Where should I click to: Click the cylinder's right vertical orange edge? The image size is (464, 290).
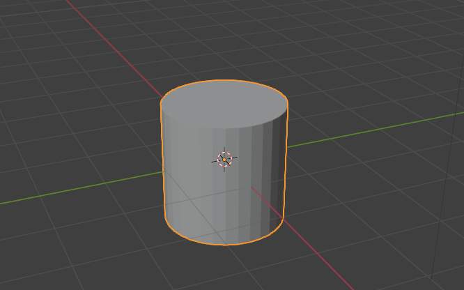point(286,160)
